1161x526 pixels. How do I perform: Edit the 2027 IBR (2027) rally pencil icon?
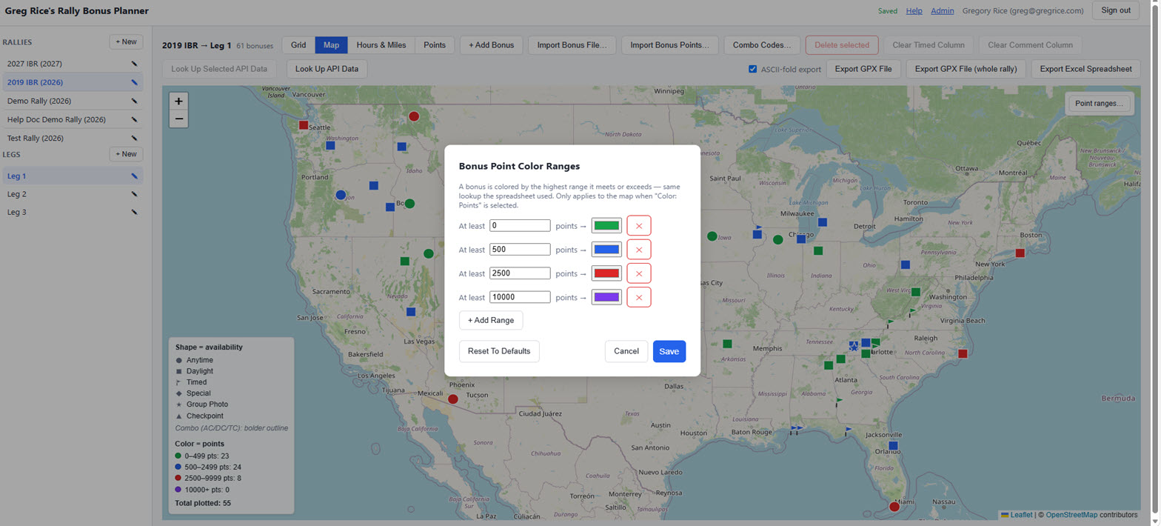pos(134,64)
